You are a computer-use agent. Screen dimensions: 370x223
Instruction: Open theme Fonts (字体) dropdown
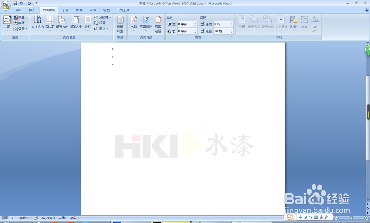pyautogui.click(x=20, y=23)
